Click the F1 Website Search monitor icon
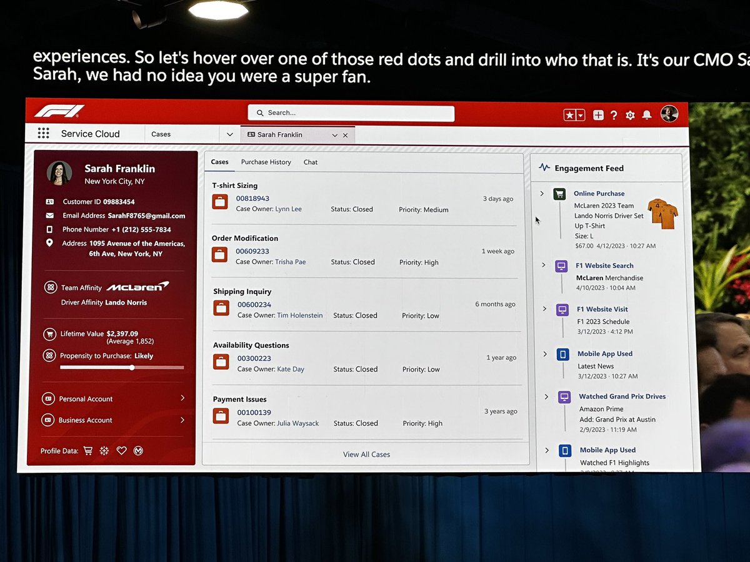This screenshot has height=562, width=750. (x=561, y=266)
